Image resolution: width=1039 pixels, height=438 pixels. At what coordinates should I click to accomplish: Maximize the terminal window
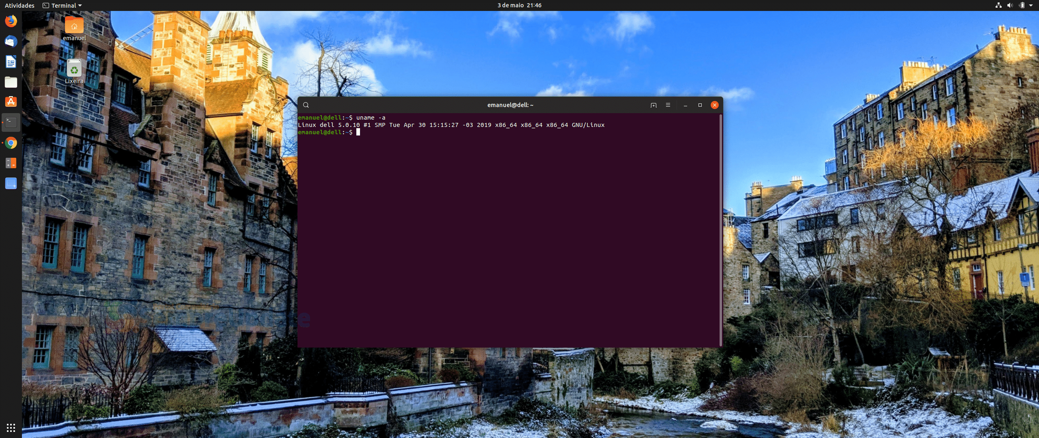coord(700,105)
